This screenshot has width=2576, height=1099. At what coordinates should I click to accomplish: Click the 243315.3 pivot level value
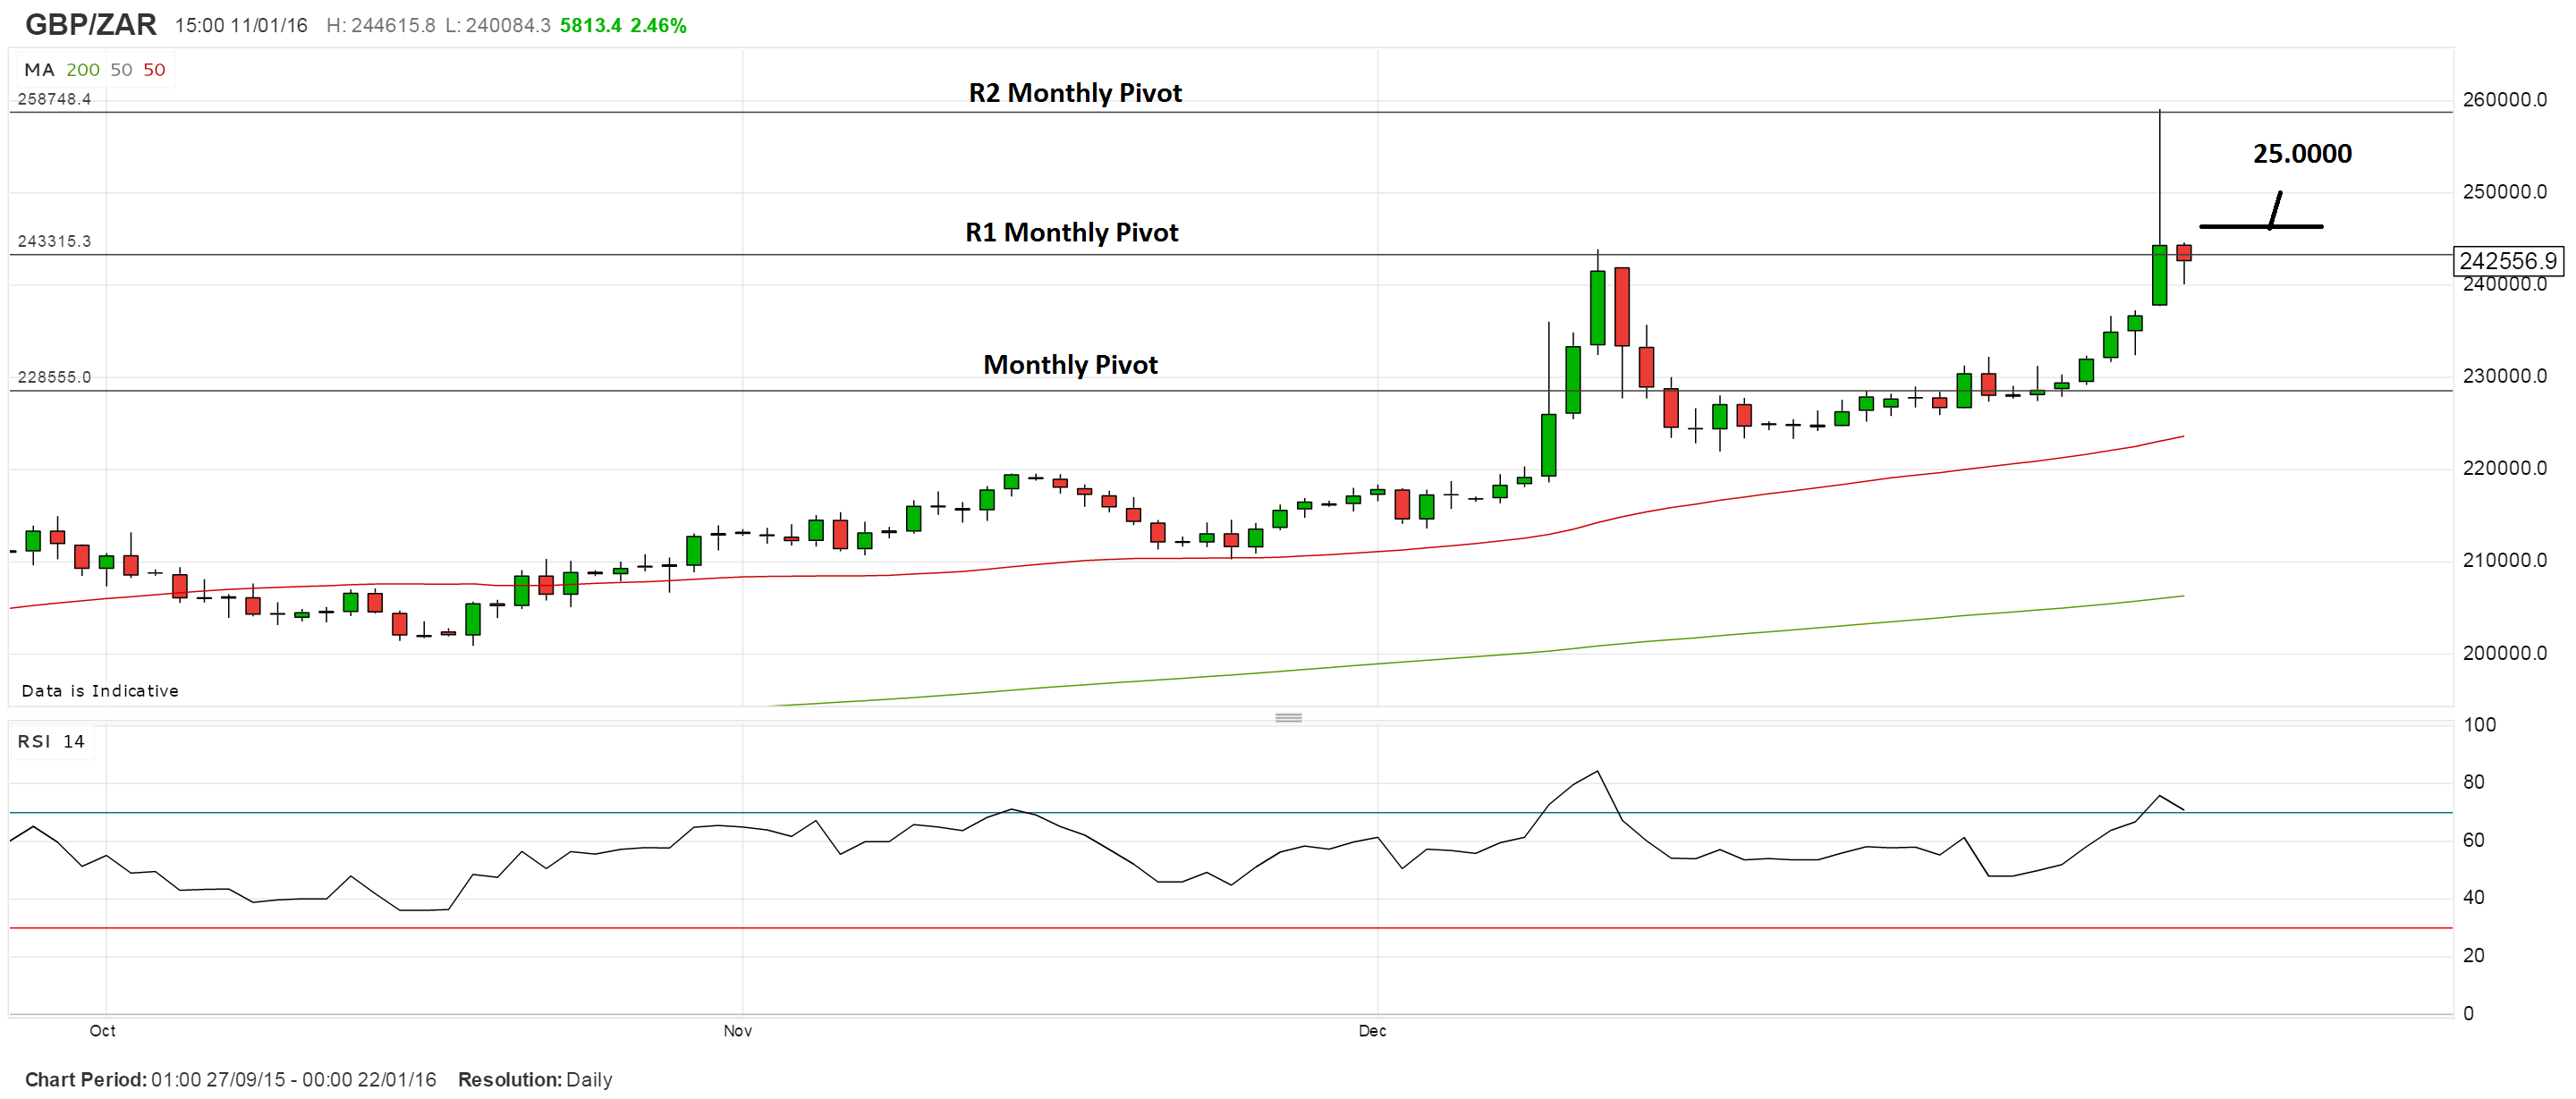point(54,241)
